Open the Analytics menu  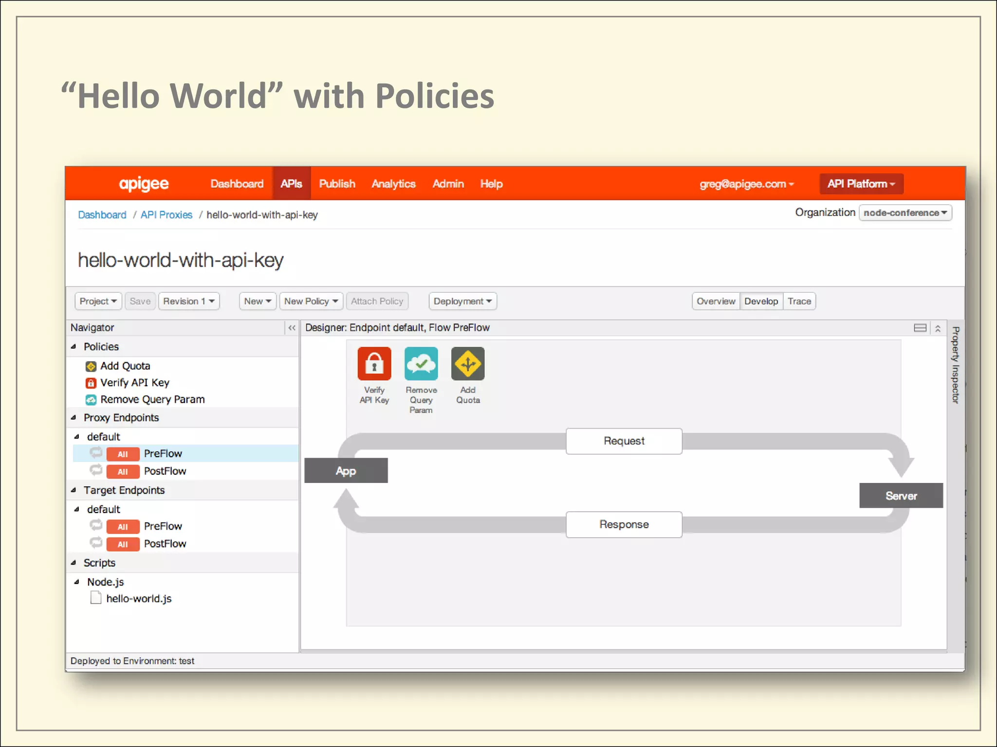393,184
